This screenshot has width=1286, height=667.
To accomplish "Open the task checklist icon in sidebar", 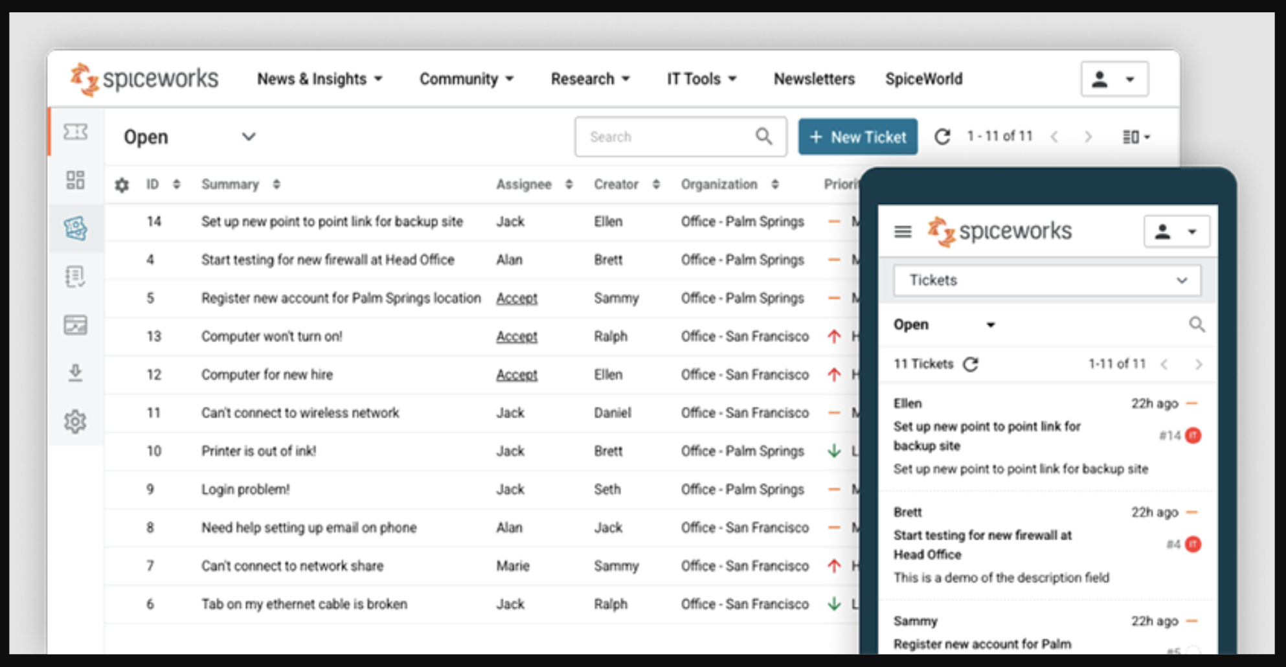I will 75,277.
